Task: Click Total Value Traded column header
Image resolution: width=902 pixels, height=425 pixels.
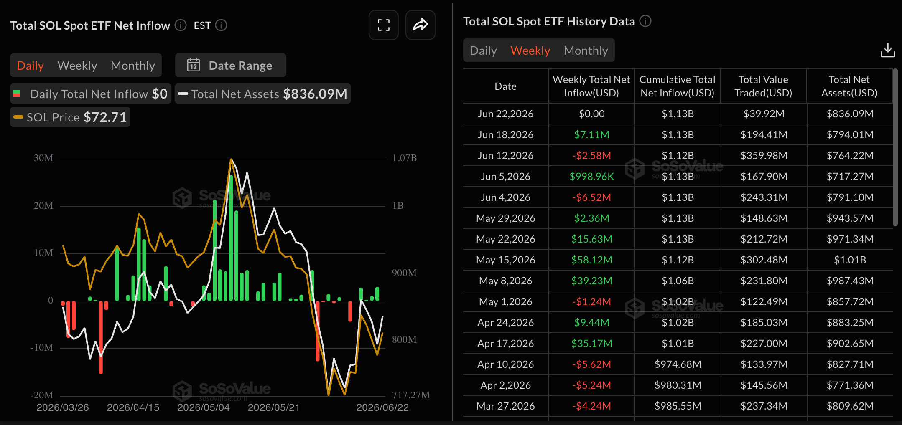Action: 763,86
